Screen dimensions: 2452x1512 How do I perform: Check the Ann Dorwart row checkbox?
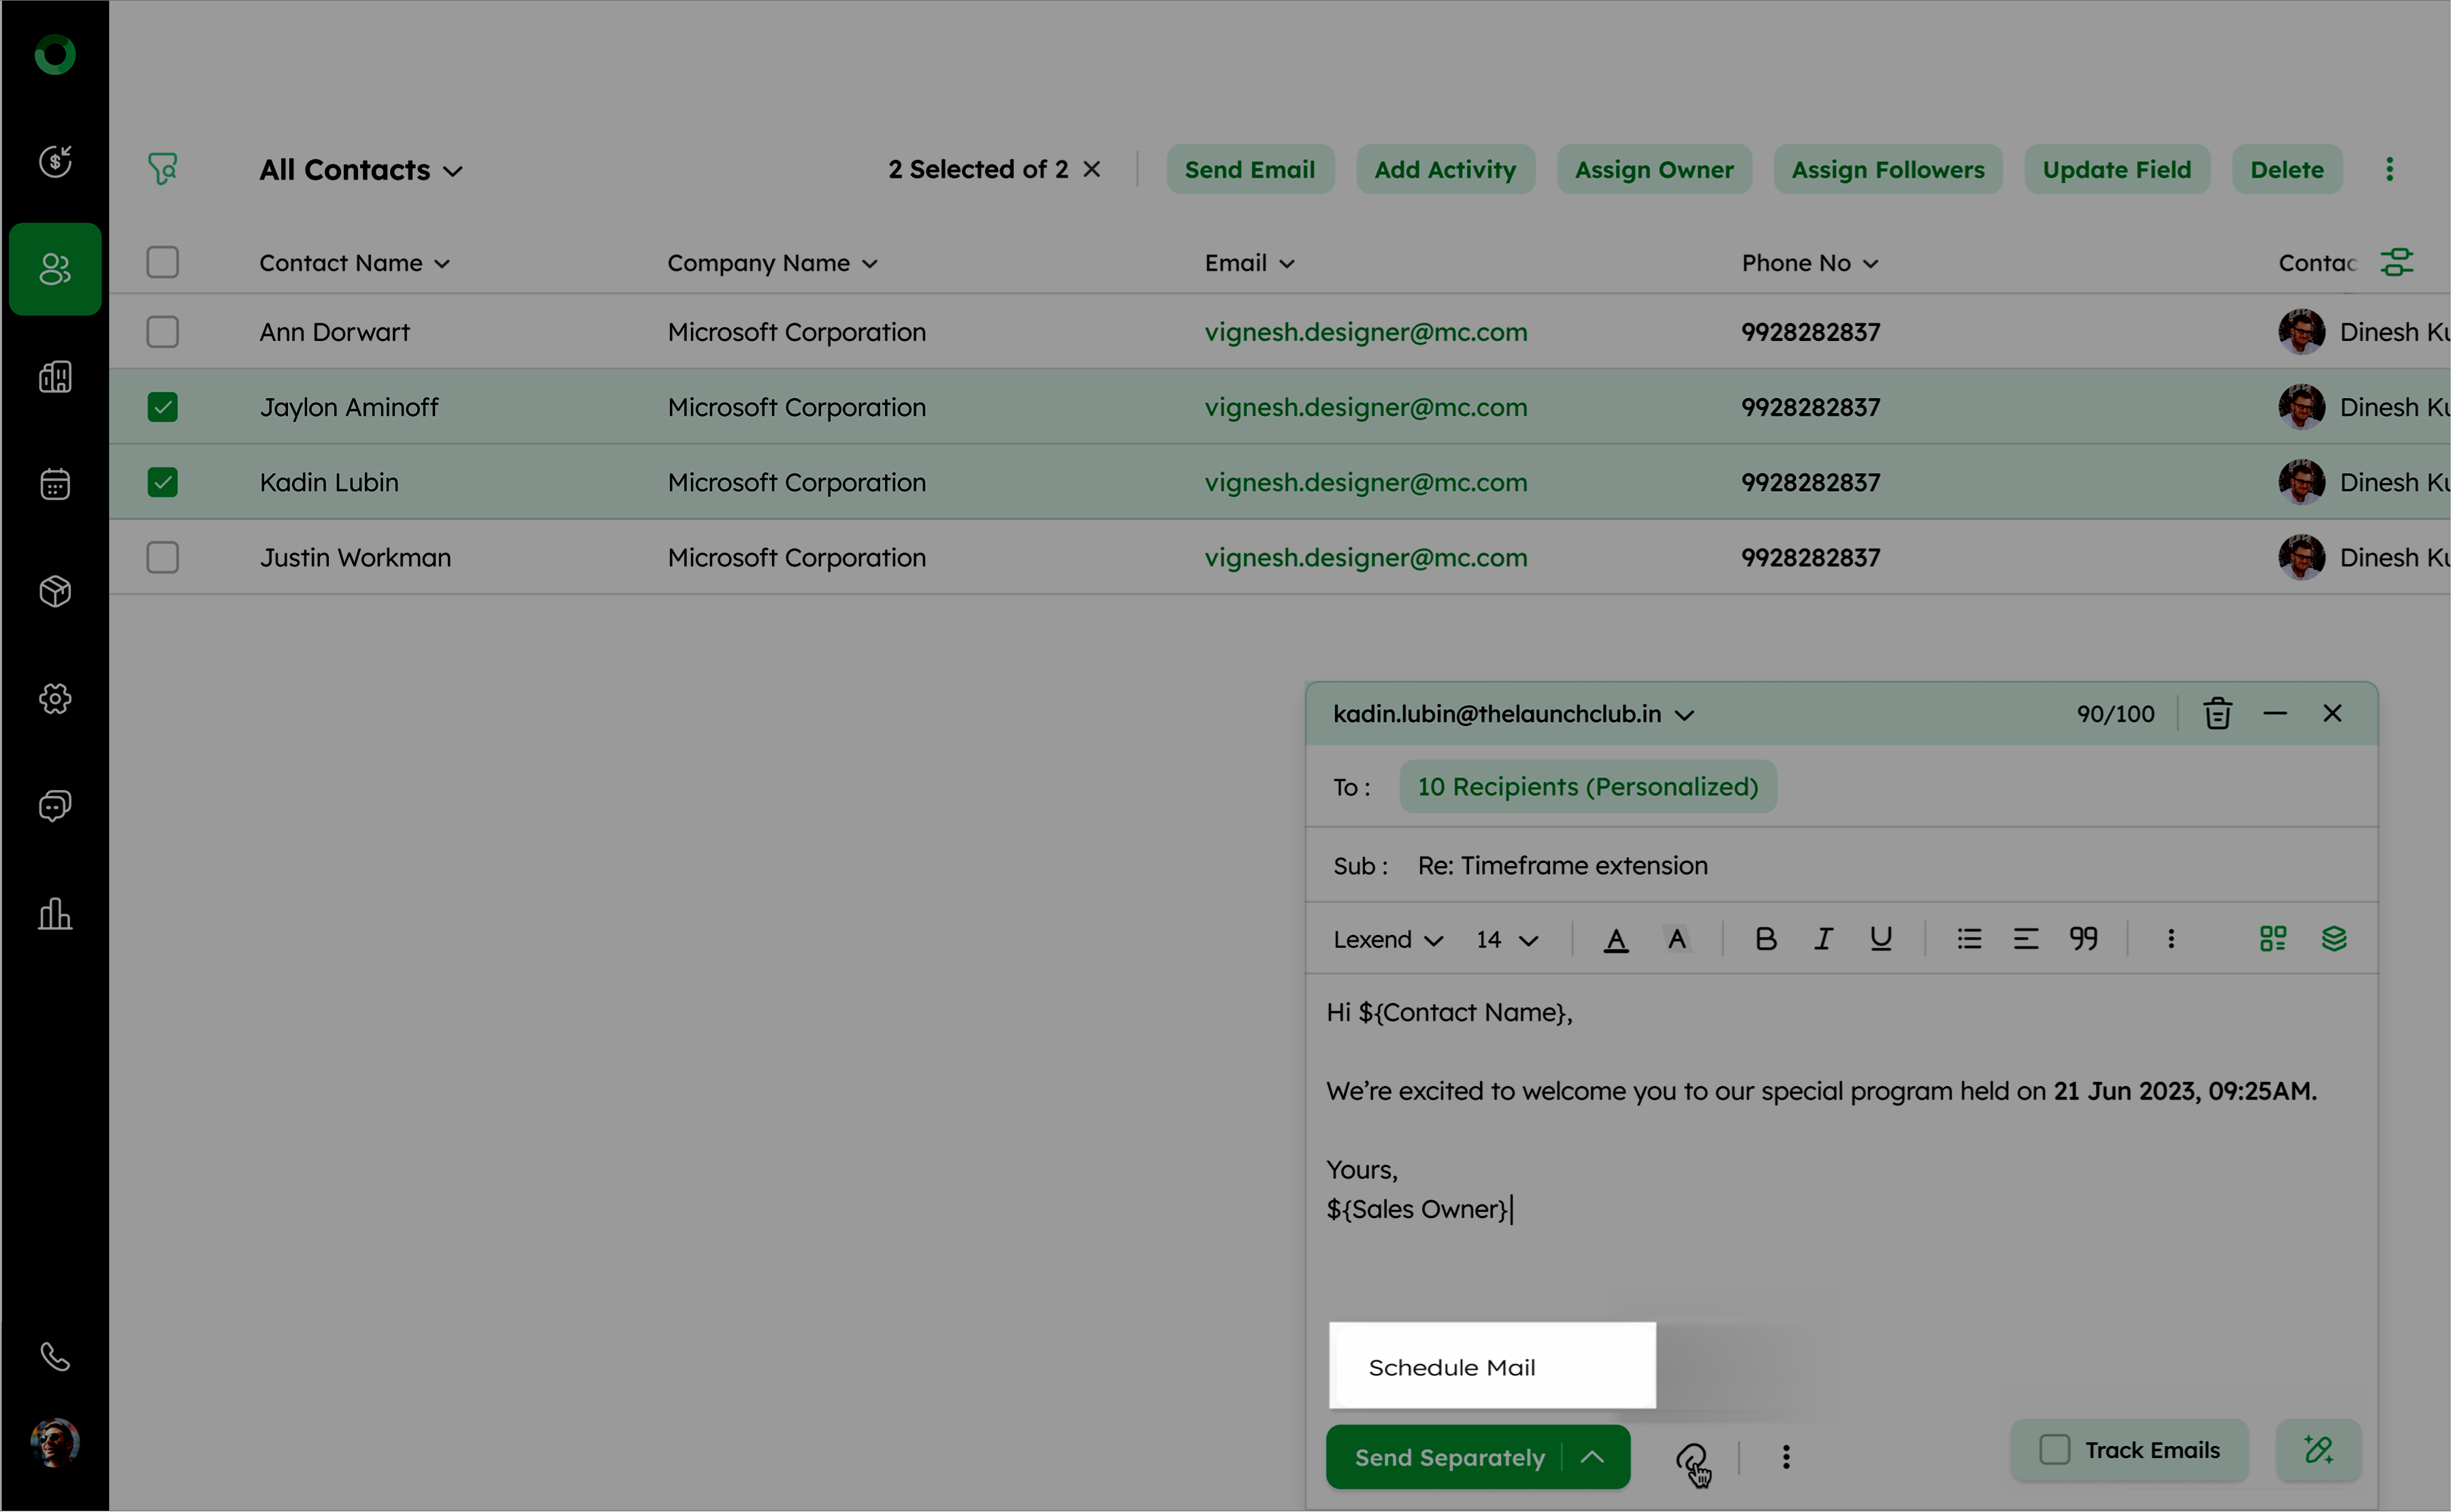(x=163, y=332)
